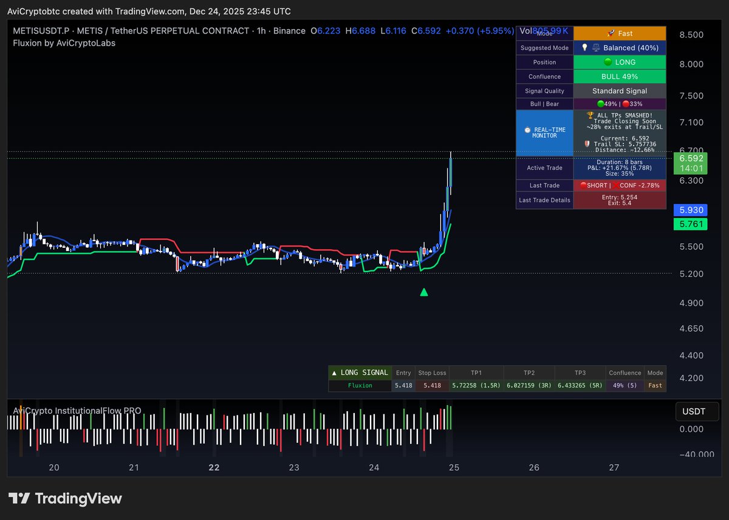Screen dimensions: 729x520
Task: Click the orange Fast cell beside Mode
Action: coord(620,33)
